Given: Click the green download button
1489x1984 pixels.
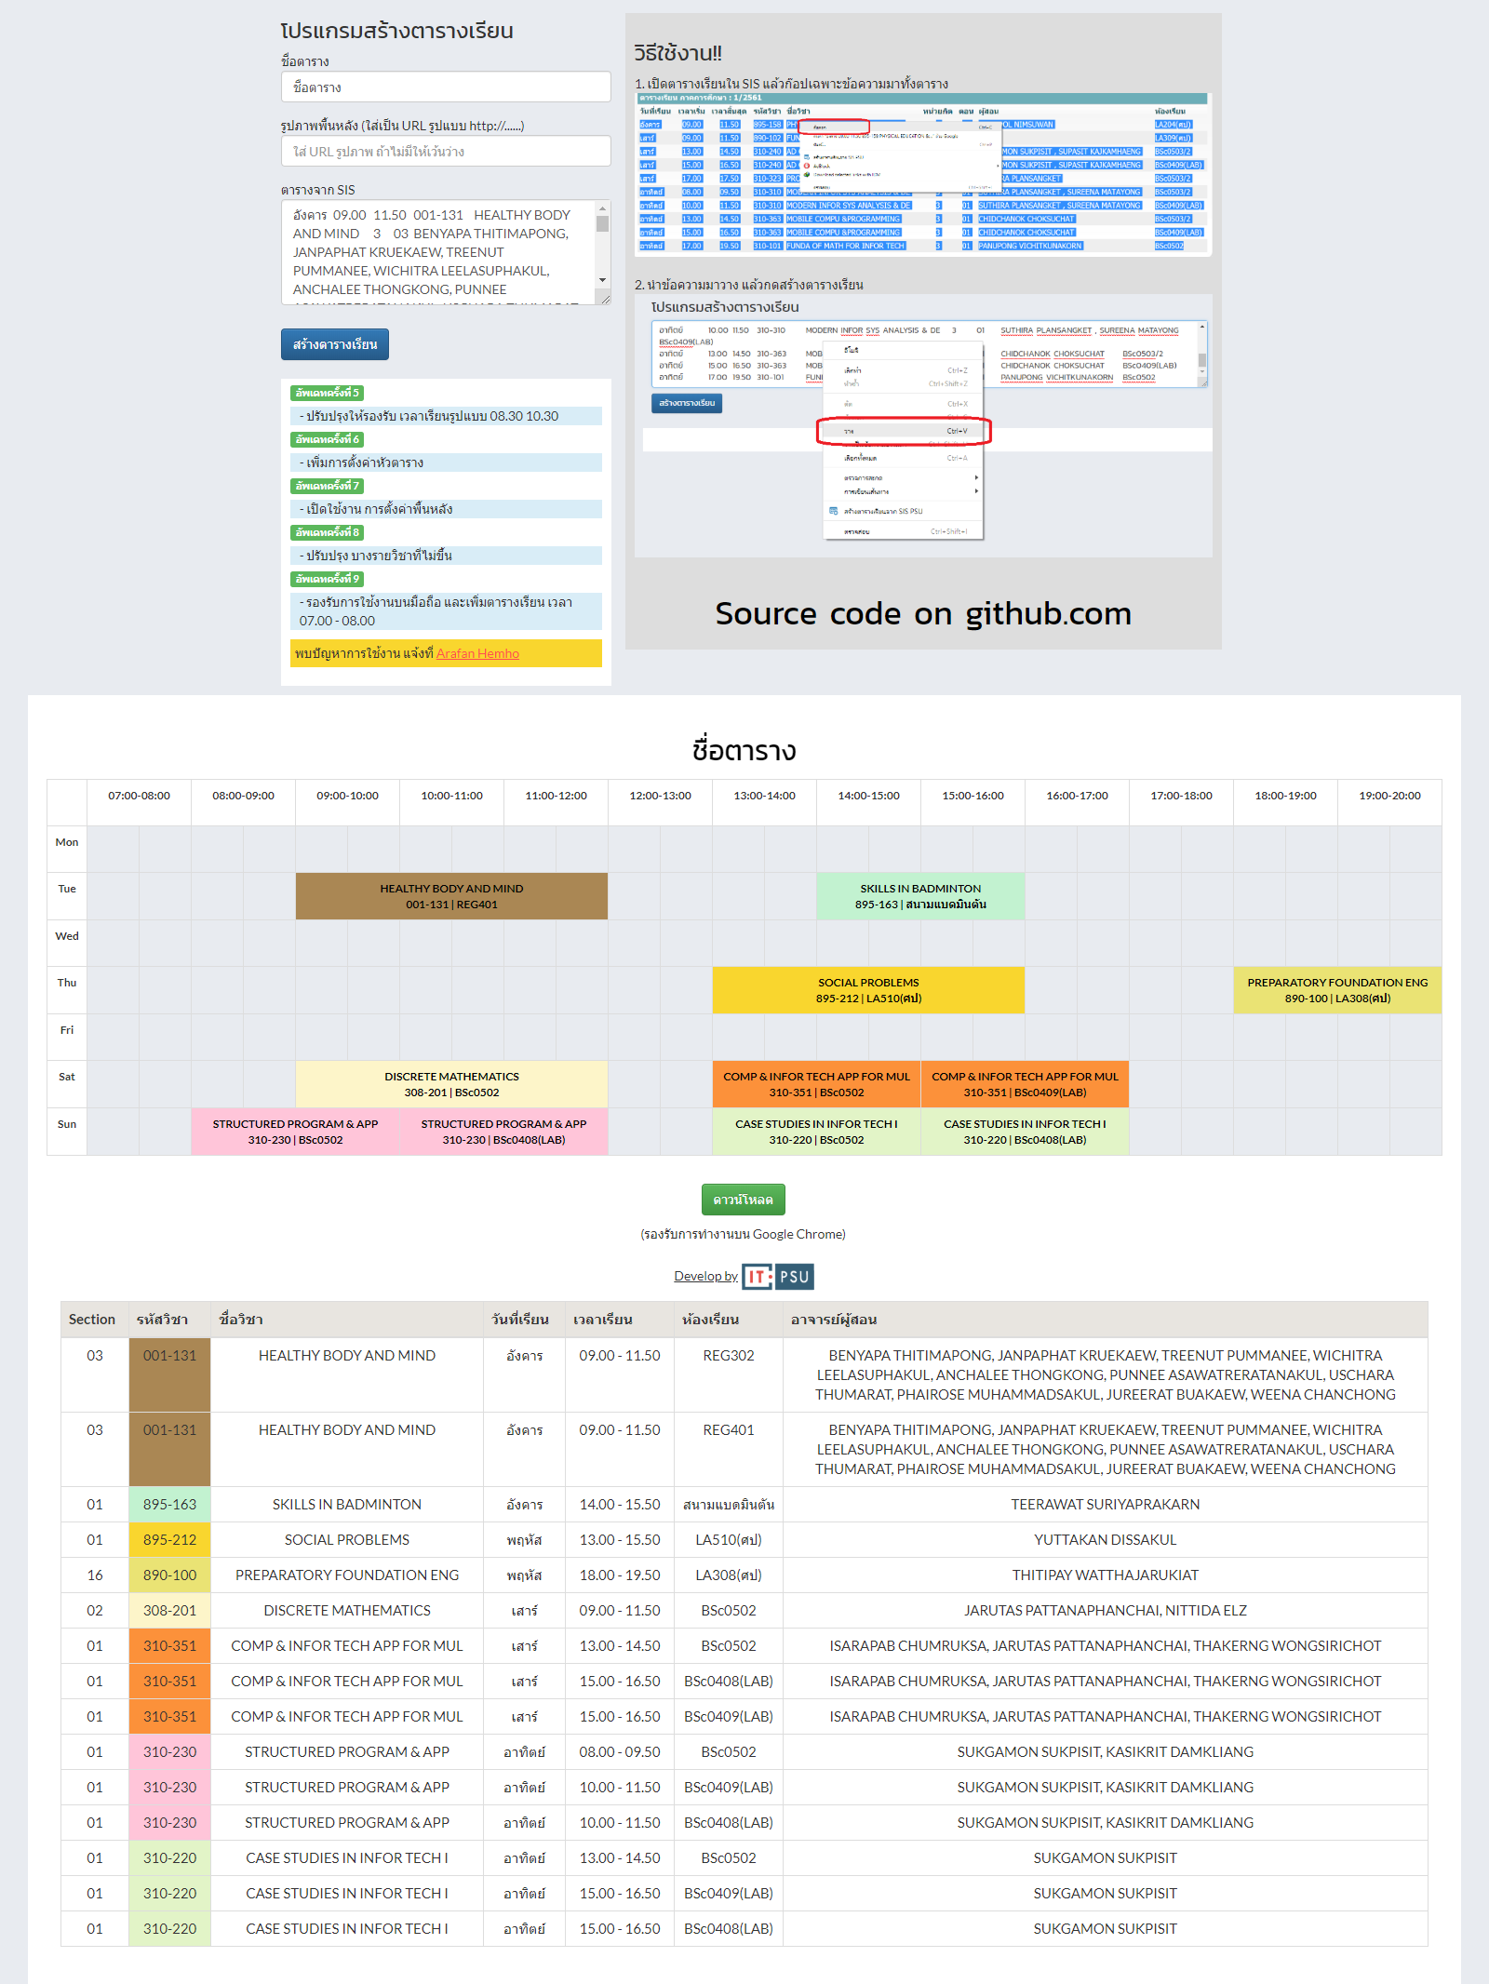Looking at the screenshot, I should pos(743,1200).
